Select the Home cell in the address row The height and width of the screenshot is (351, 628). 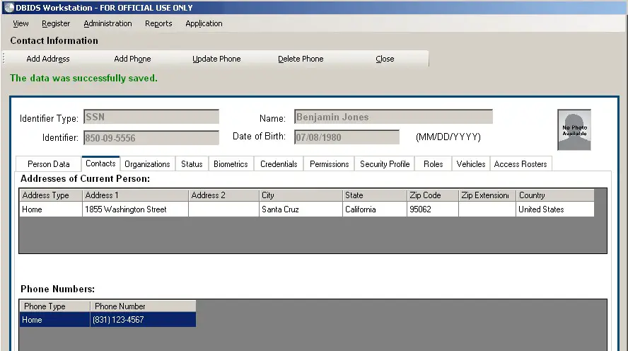(51, 209)
